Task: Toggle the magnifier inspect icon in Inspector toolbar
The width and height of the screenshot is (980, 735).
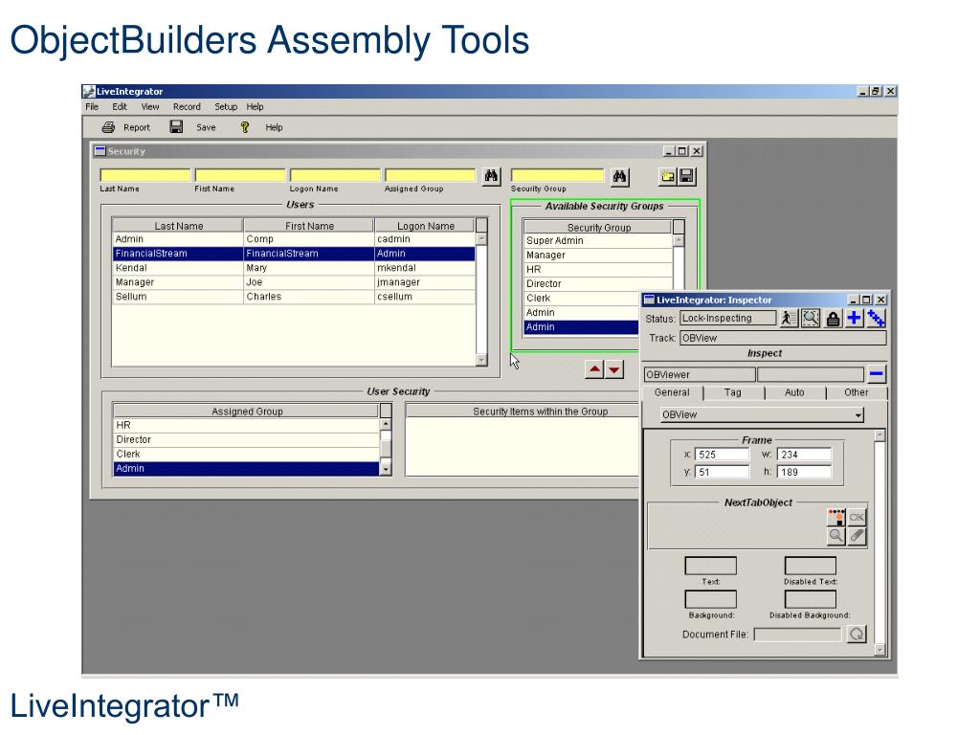Action: coord(811,318)
